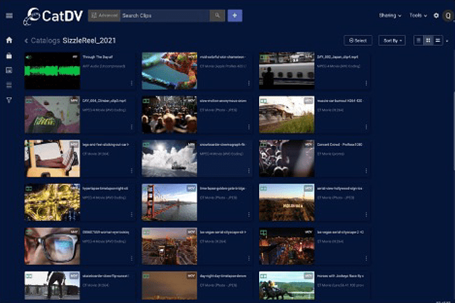Switch to grid view layout

pos(429,40)
